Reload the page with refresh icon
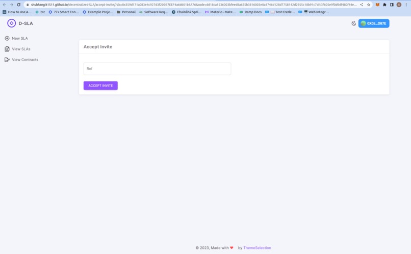The width and height of the screenshot is (411, 254). pyautogui.click(x=18, y=5)
